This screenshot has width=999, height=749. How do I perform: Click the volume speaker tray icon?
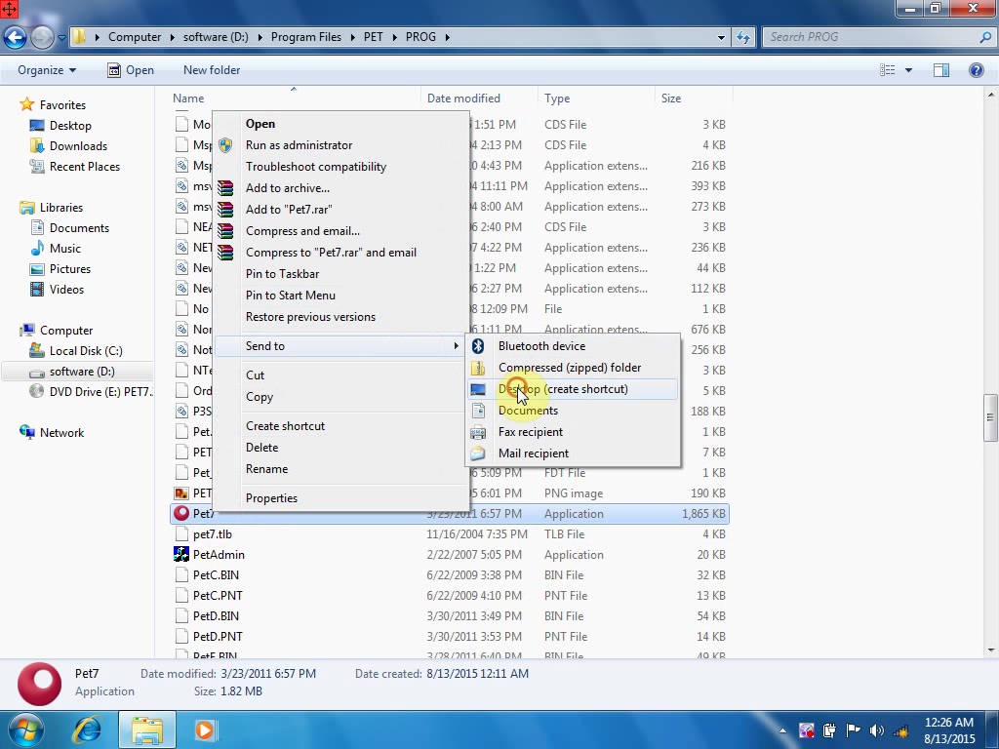point(876,730)
